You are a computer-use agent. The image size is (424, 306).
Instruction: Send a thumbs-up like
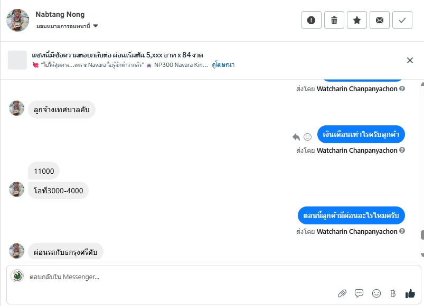[x=410, y=293]
